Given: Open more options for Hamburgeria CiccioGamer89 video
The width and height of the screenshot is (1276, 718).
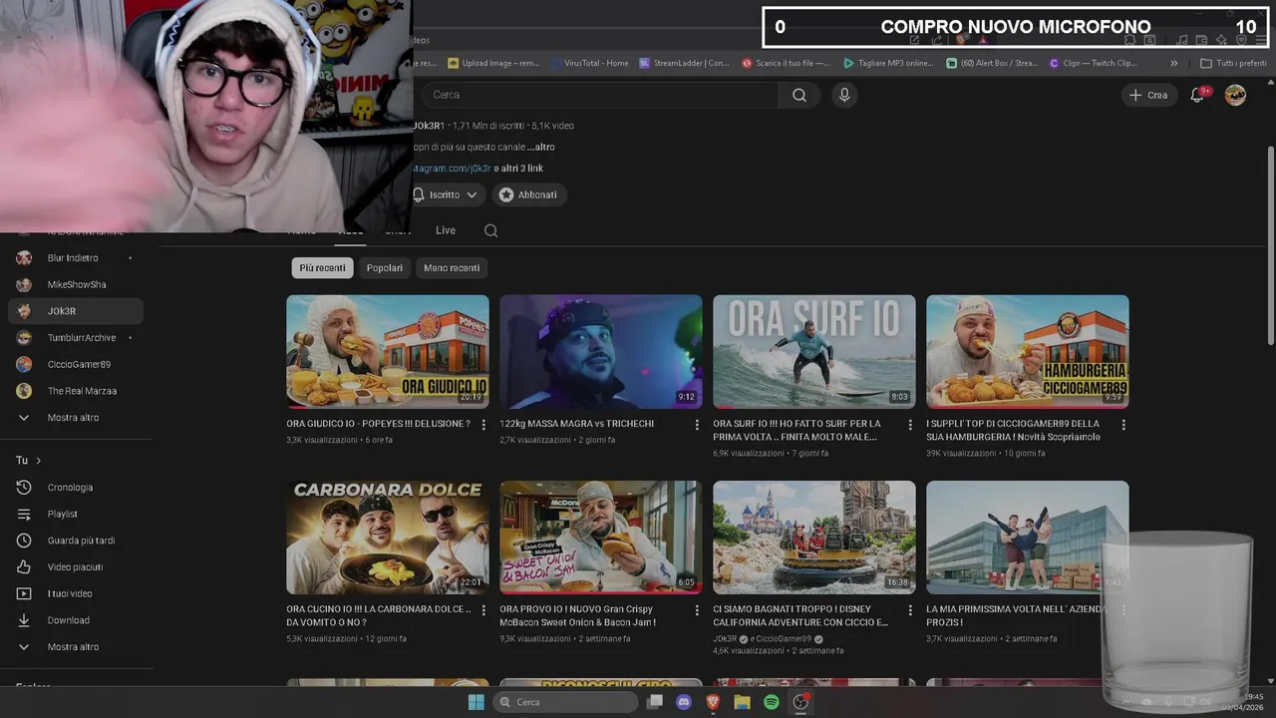Looking at the screenshot, I should click(x=1123, y=425).
